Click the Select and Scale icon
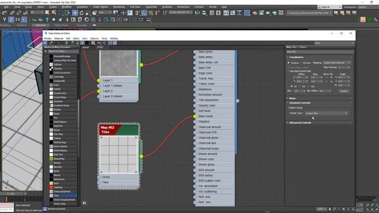 [88, 13]
